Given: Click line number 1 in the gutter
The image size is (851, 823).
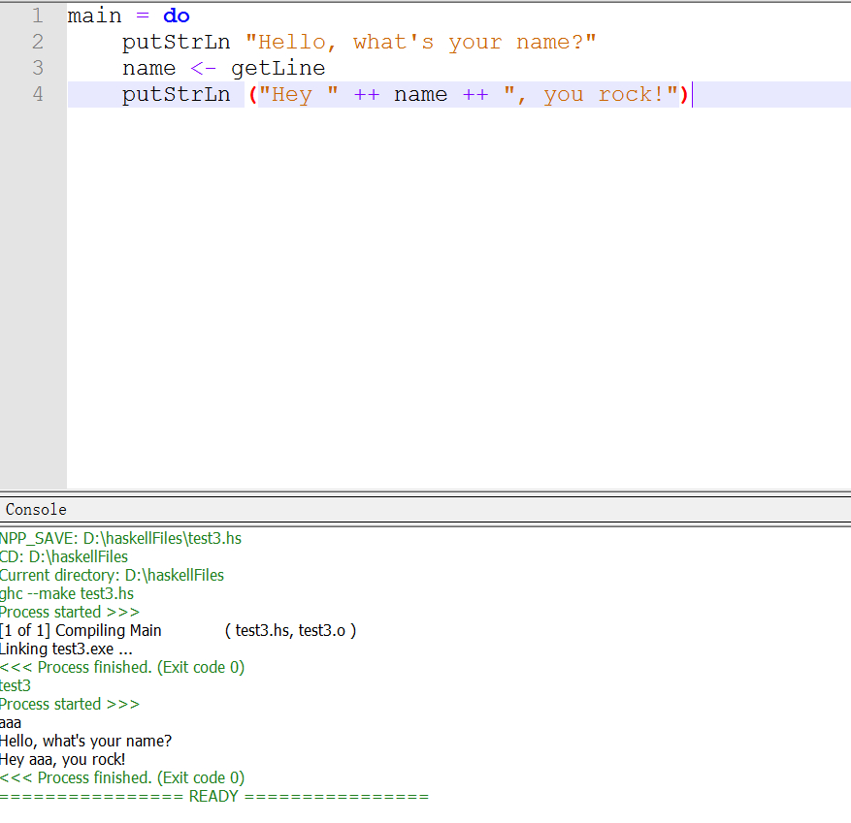Looking at the screenshot, I should coord(38,16).
